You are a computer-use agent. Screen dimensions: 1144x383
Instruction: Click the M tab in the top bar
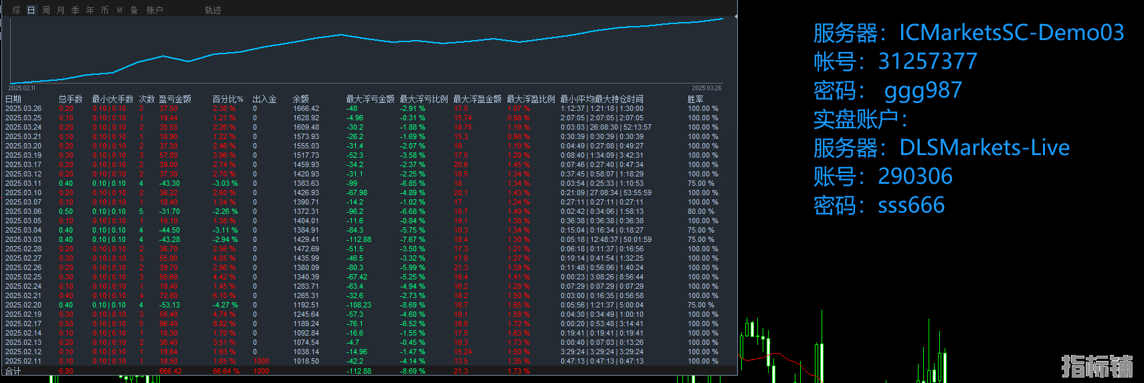(x=120, y=10)
